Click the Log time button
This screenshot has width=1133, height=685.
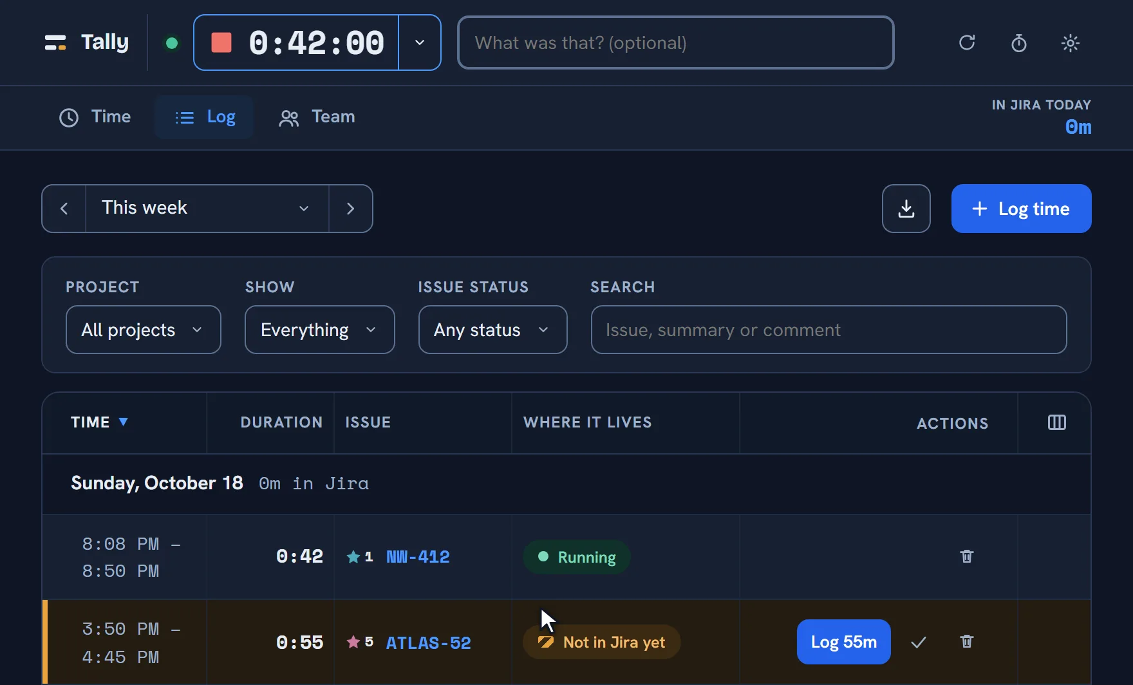click(1021, 209)
